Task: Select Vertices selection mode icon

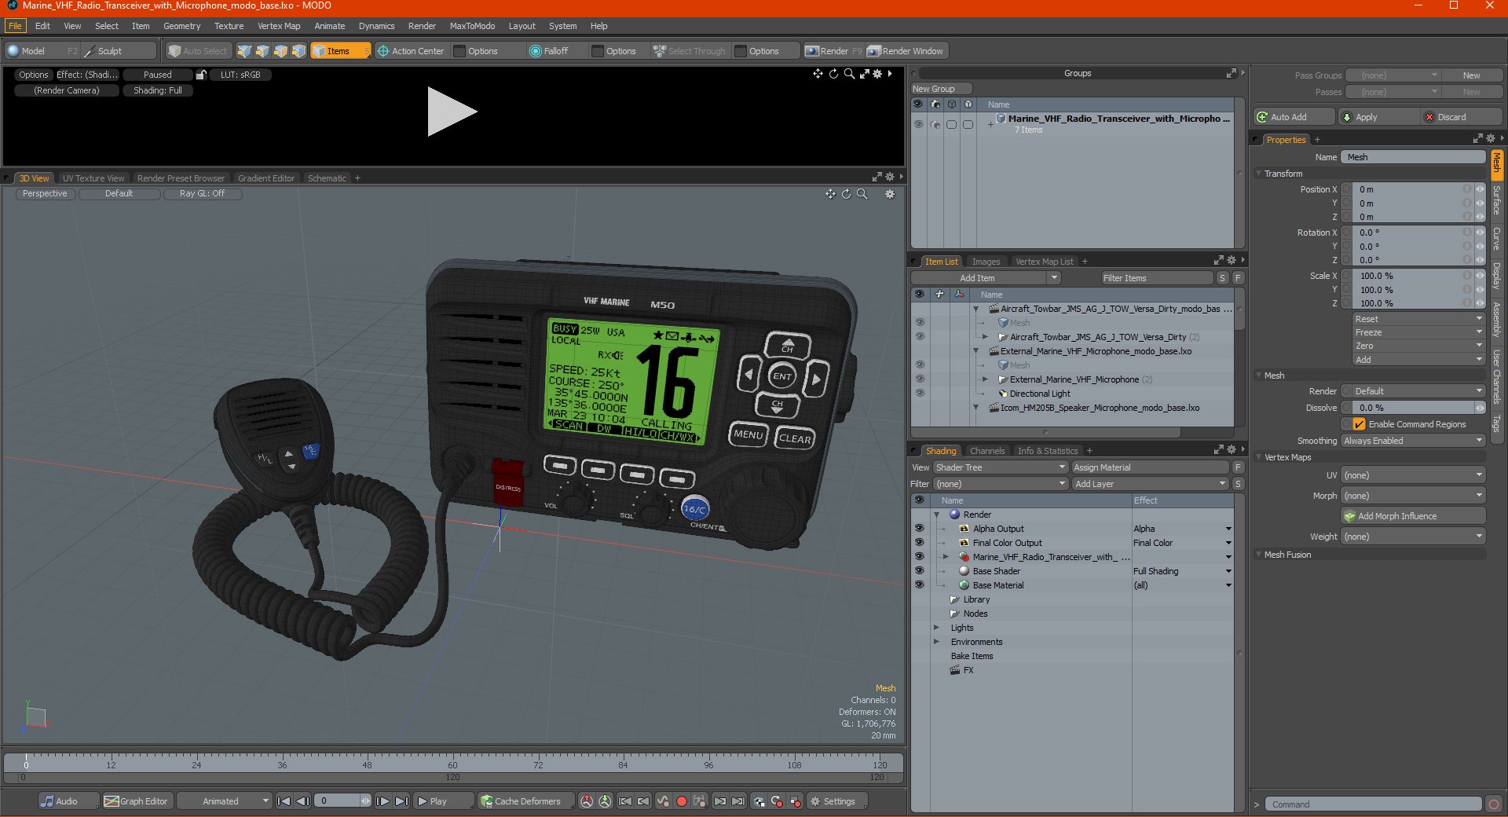Action: click(244, 51)
